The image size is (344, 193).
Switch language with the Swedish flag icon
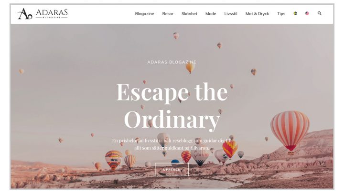295,13
